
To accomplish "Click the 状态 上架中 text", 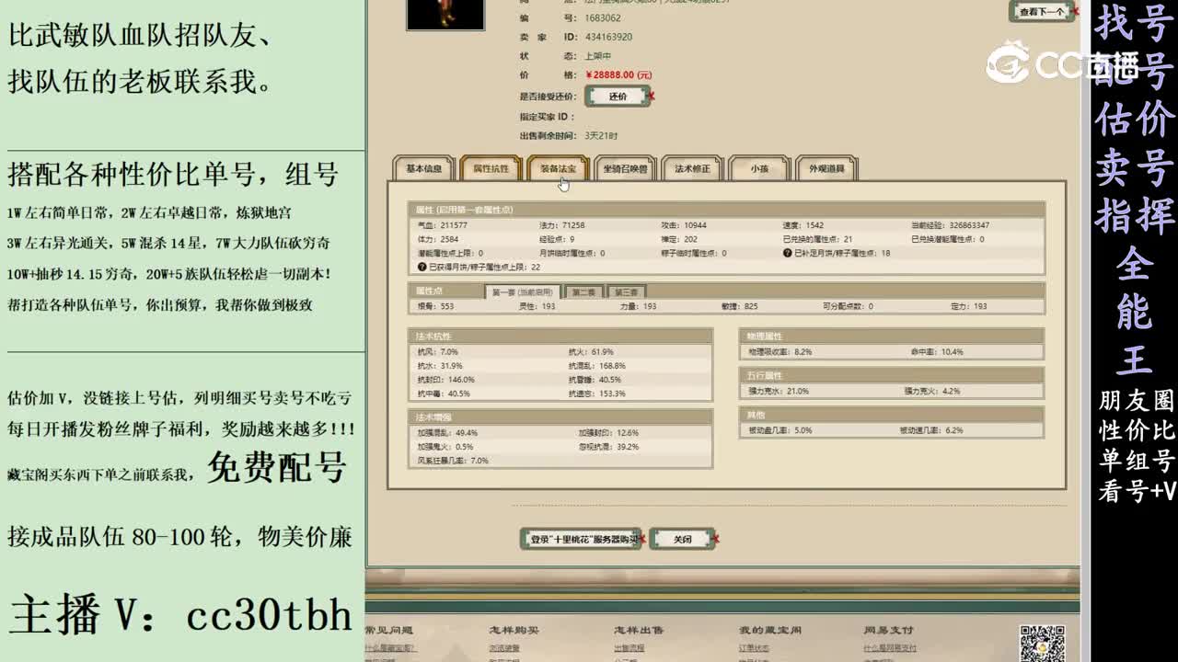I will coord(598,56).
